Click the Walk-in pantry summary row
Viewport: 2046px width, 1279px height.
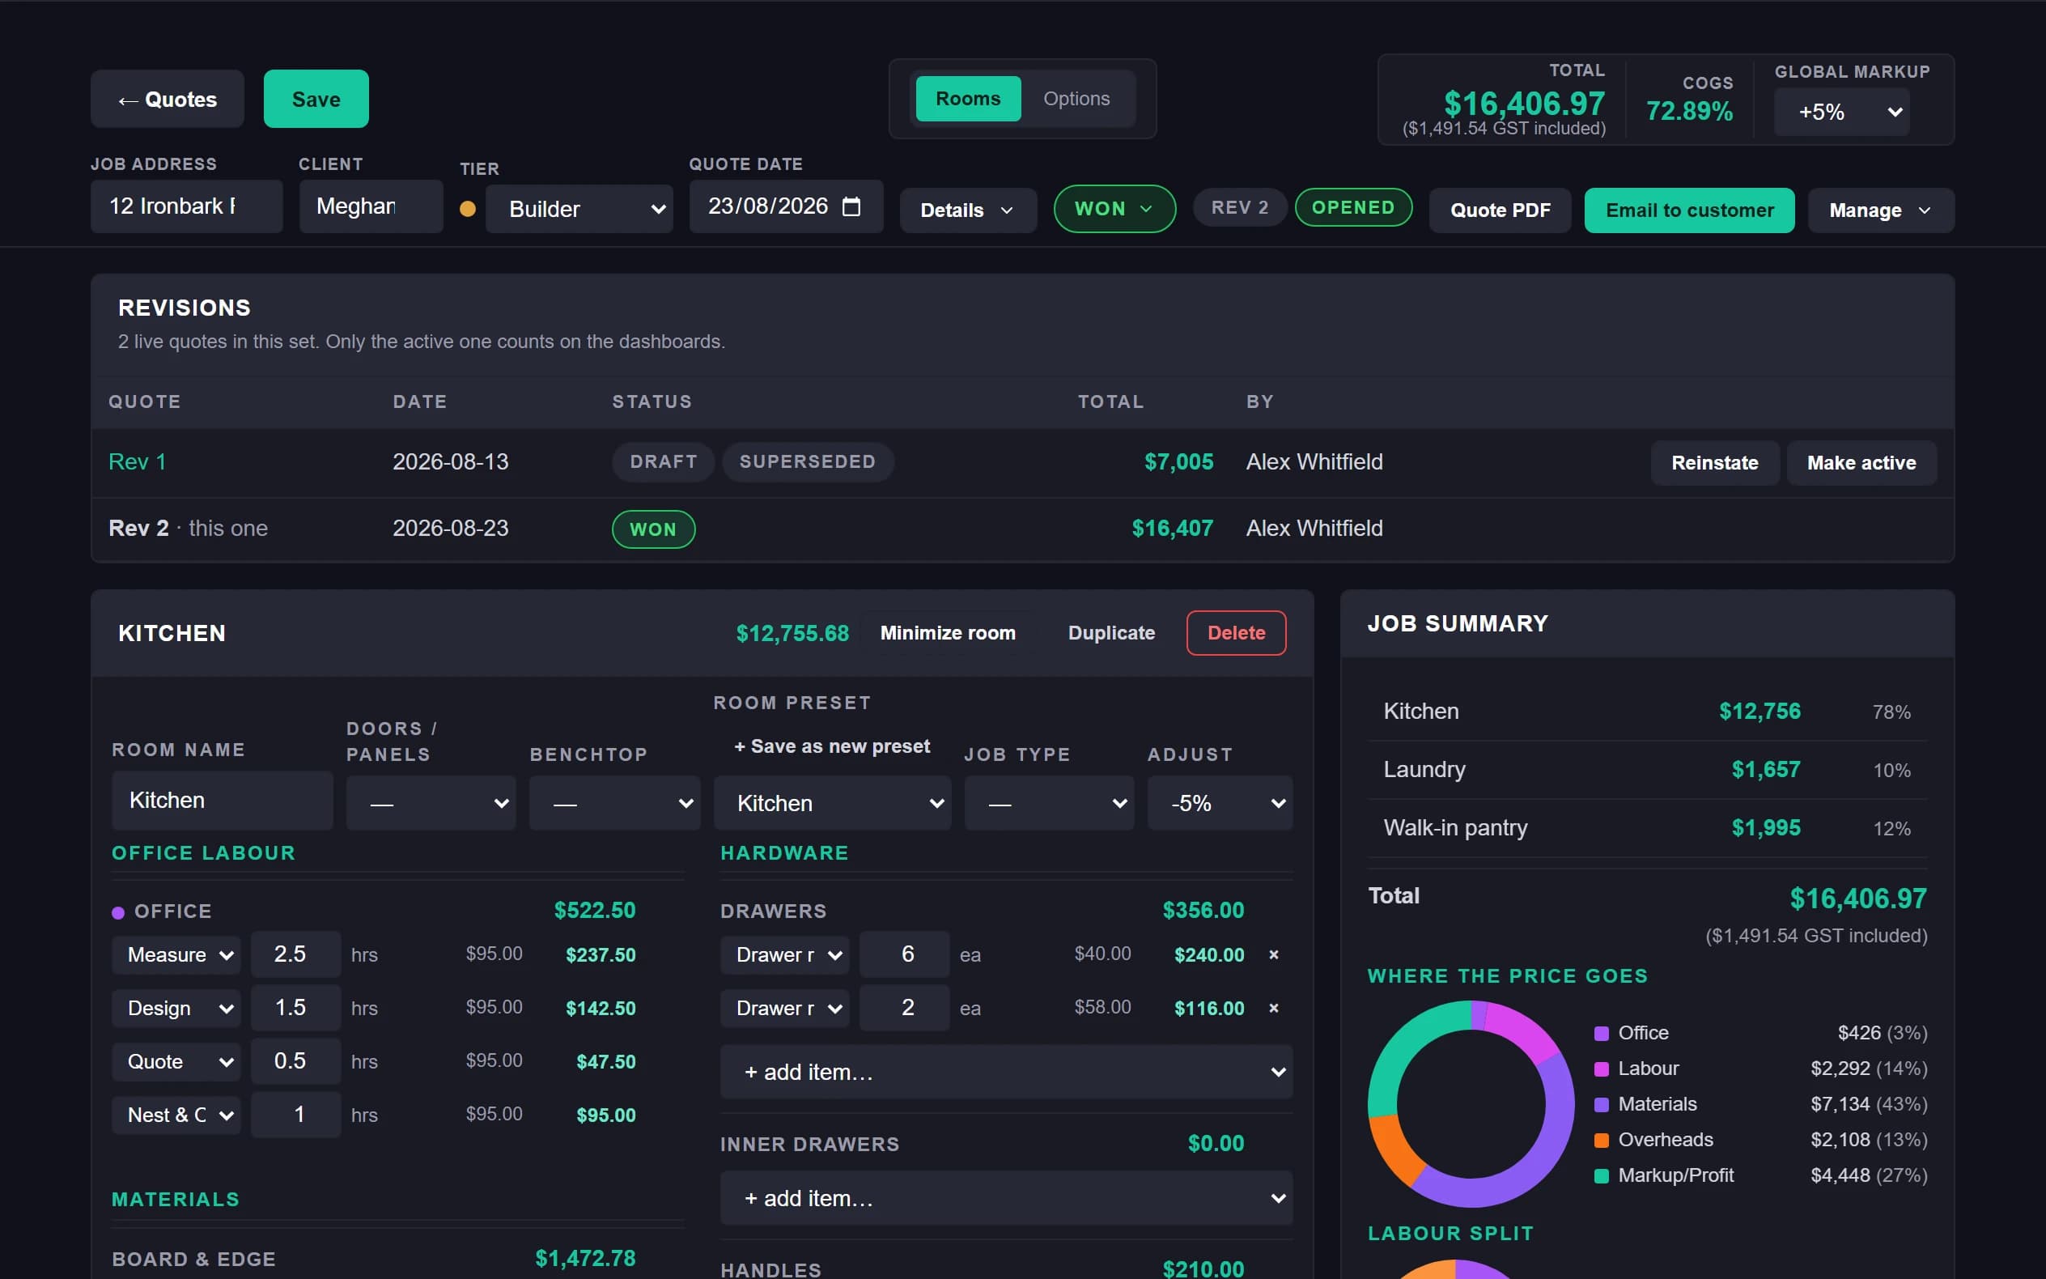coord(1646,828)
